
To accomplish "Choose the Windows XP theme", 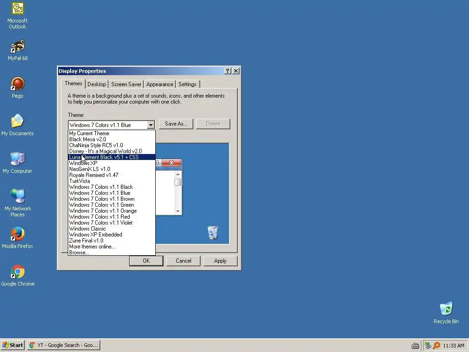I will coord(112,163).
